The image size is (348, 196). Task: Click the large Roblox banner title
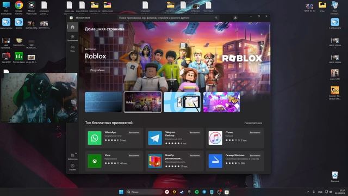(96, 56)
